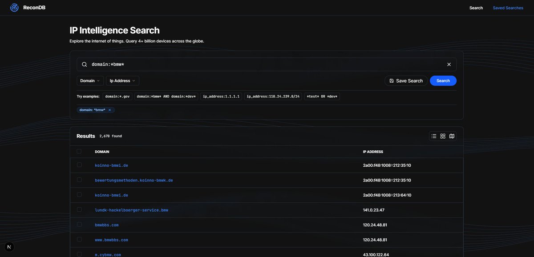Click the IP address 141.0.23.47
Viewport: 534px width, 257px height.
(x=374, y=210)
